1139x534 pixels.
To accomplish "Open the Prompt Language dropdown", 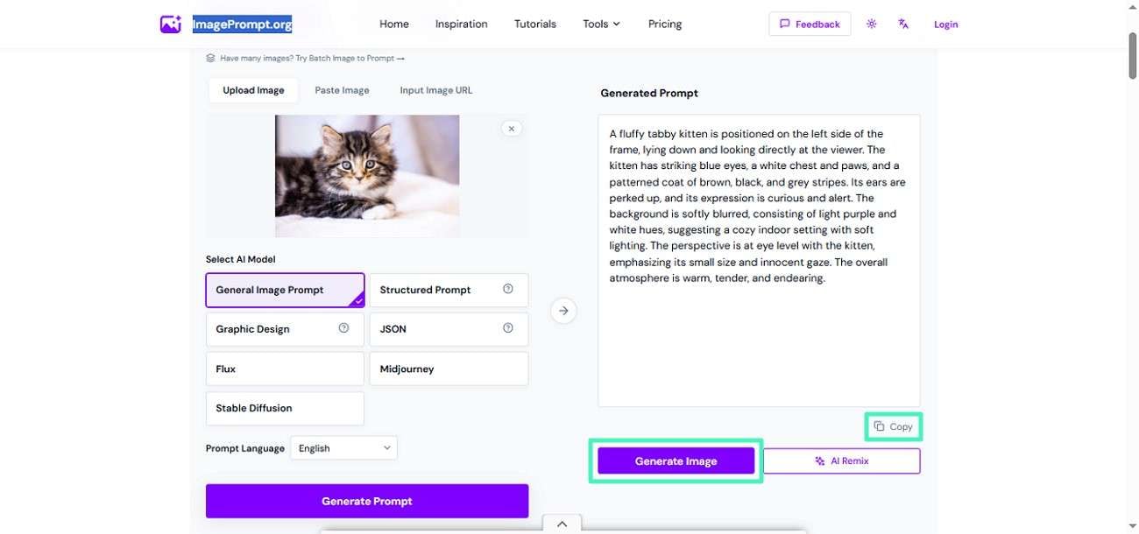I will point(343,448).
